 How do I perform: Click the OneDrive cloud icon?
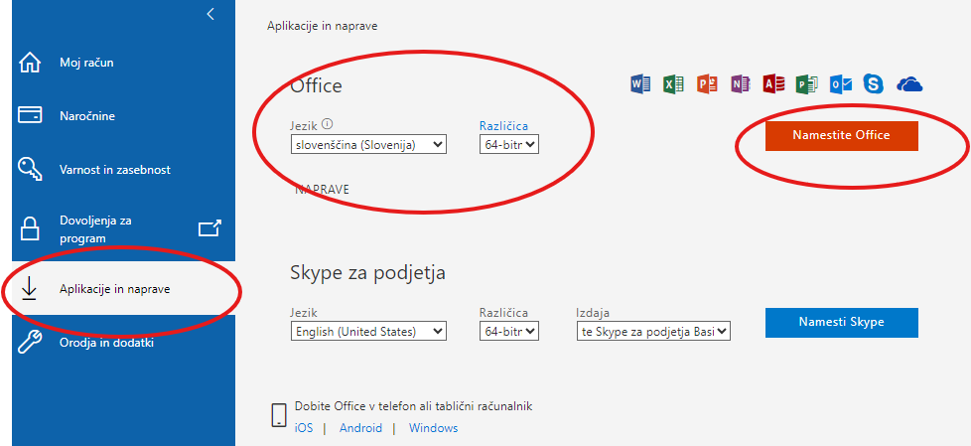point(909,84)
